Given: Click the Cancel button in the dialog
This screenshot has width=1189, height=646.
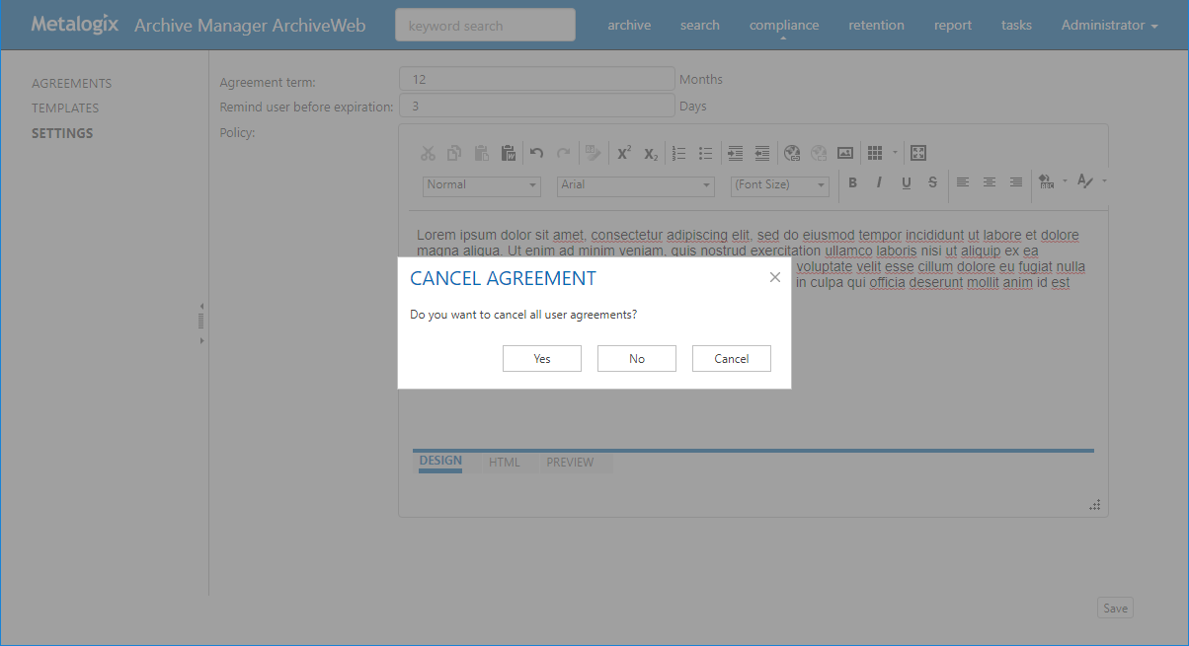Looking at the screenshot, I should tap(732, 359).
